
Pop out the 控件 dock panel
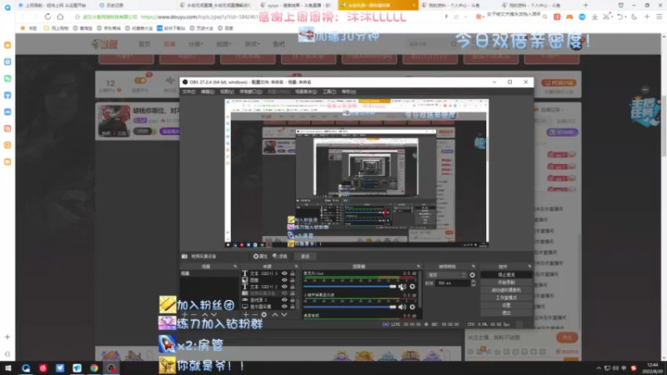coord(529,267)
